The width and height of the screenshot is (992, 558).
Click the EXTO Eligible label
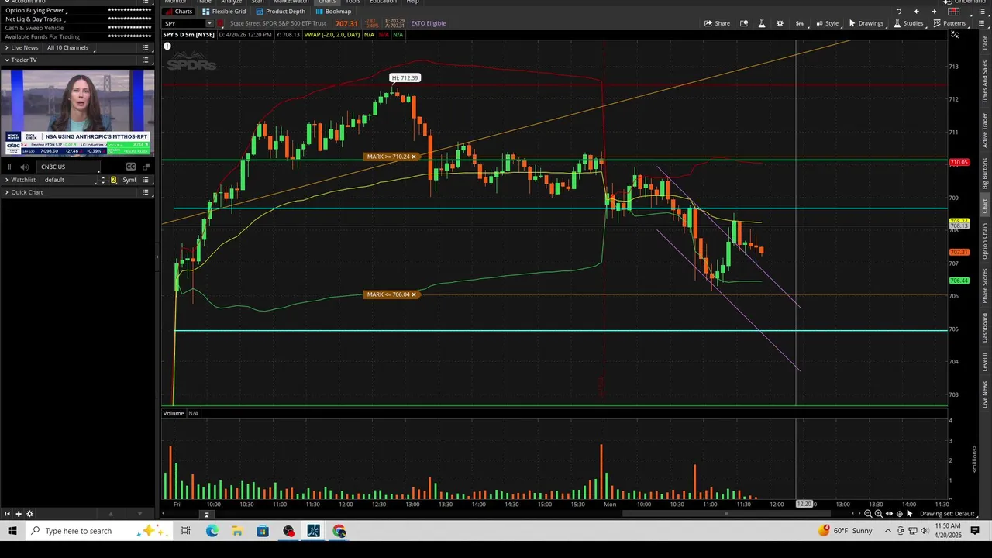point(429,23)
